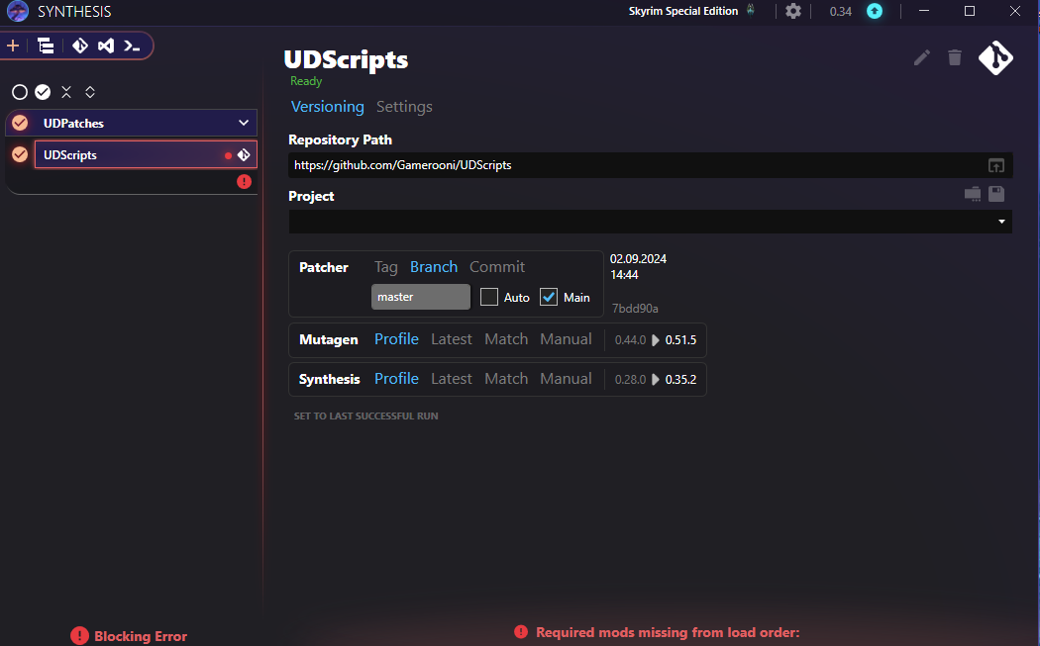The width and height of the screenshot is (1040, 646).
Task: Click the empty circle disable-all icon
Action: (20, 92)
